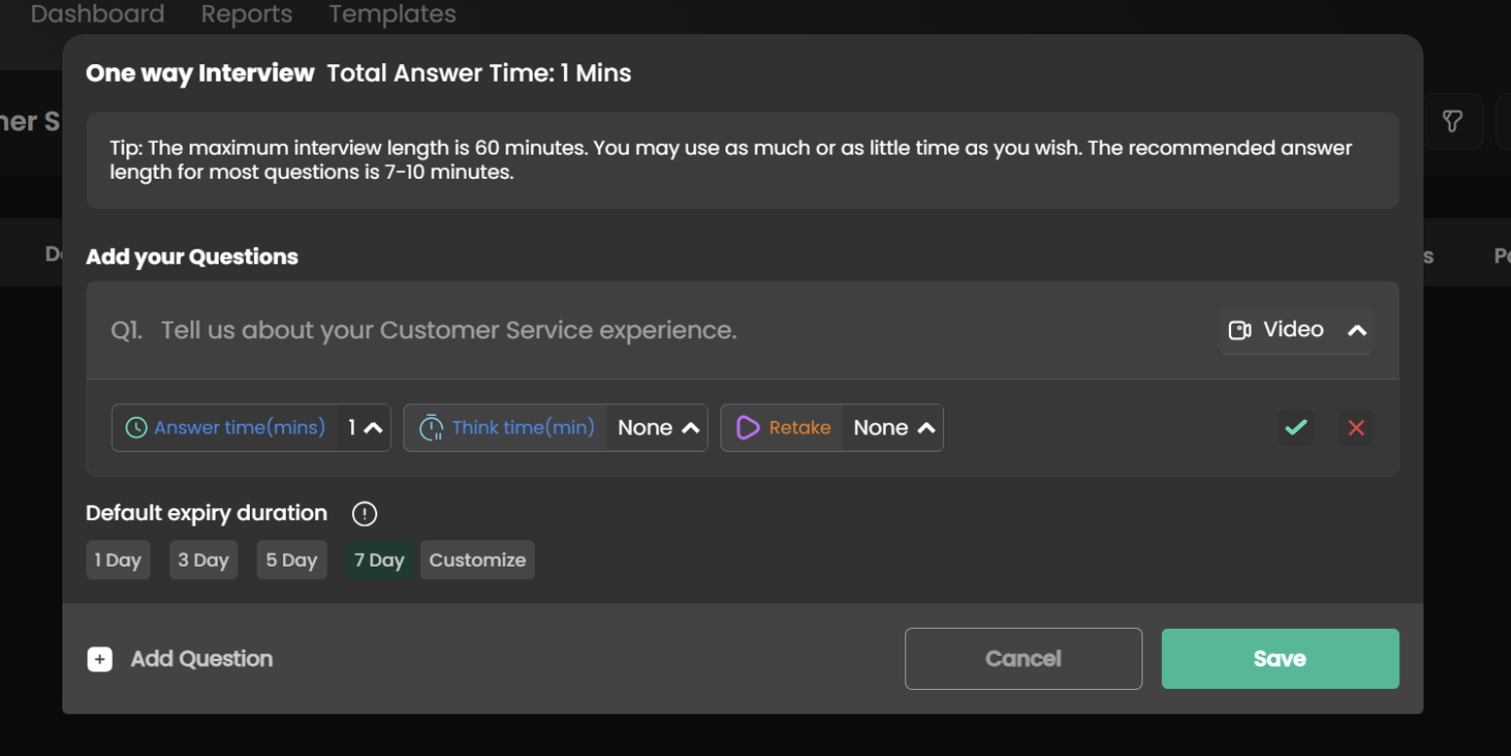Select the 3 Day expiry option

203,560
